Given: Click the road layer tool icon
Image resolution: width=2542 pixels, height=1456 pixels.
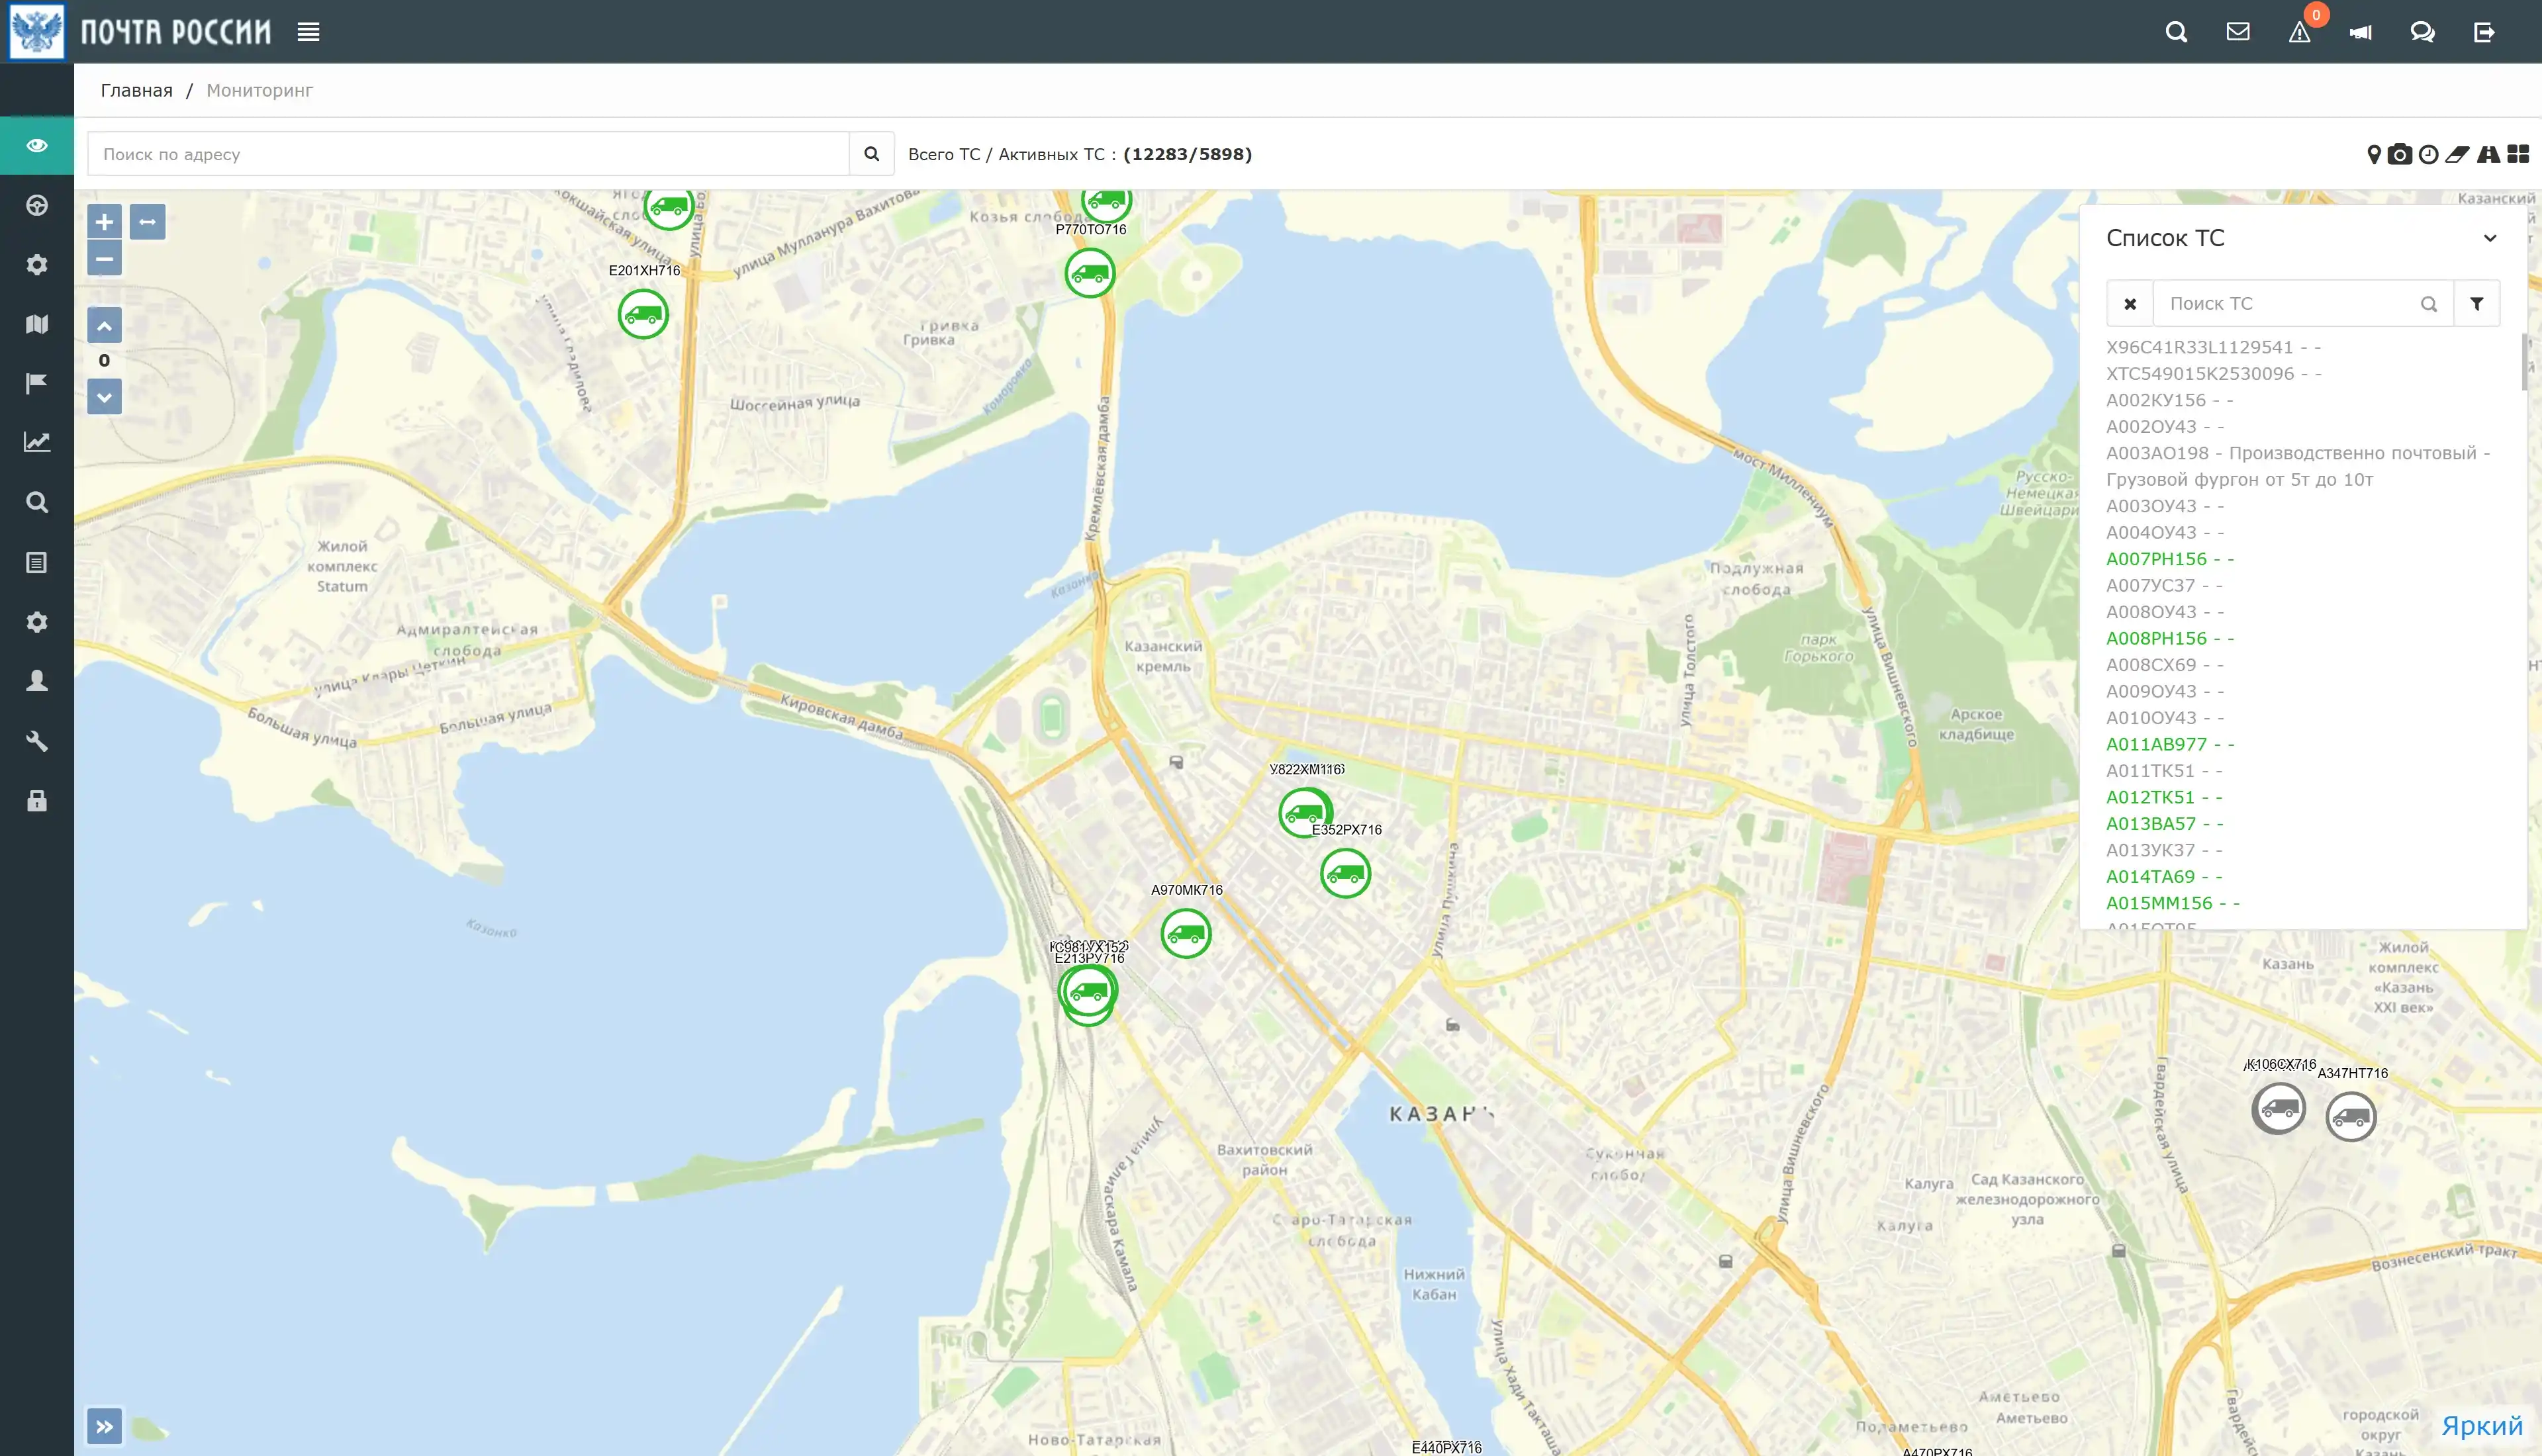Looking at the screenshot, I should (x=2488, y=154).
